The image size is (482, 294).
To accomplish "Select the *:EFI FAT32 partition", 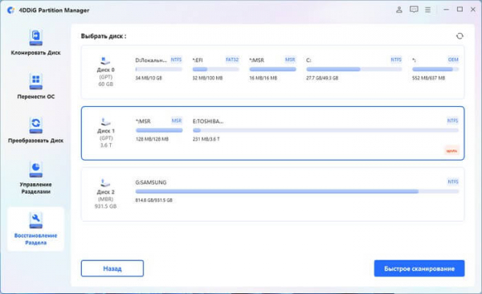I will (215, 69).
